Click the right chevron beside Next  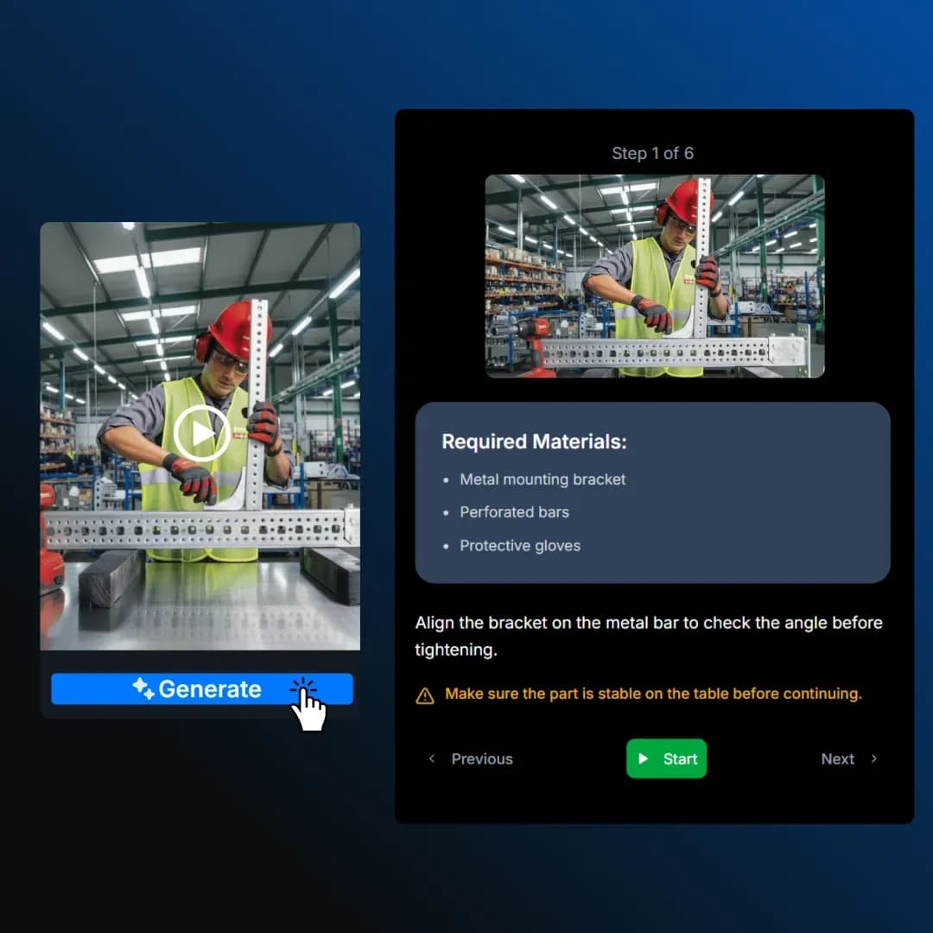click(874, 758)
